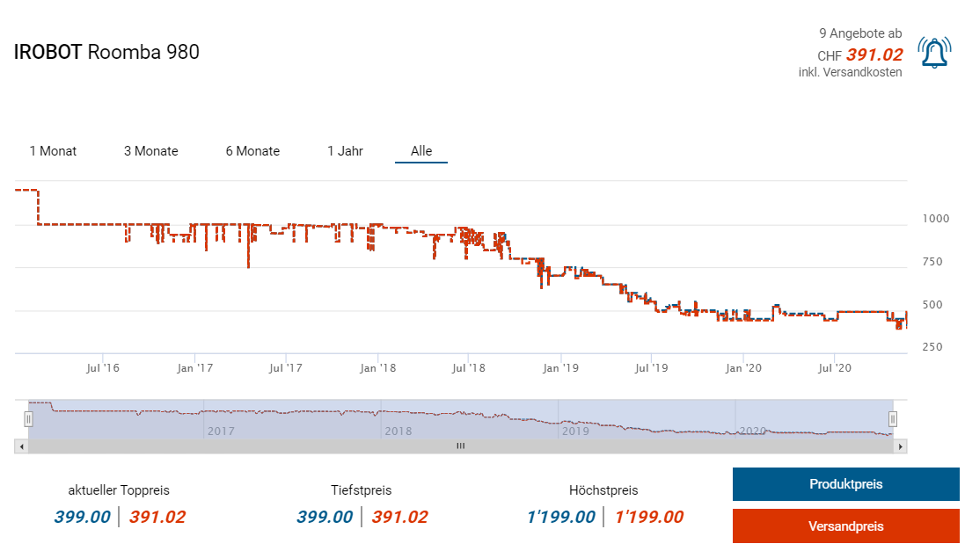This screenshot has height=551, width=965.
Task: Choose the 1 Jahr time range
Action: click(x=345, y=151)
